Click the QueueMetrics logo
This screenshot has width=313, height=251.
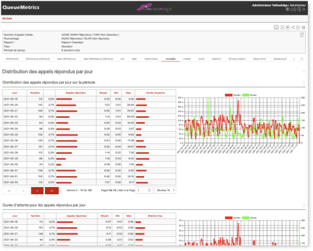click(21, 7)
